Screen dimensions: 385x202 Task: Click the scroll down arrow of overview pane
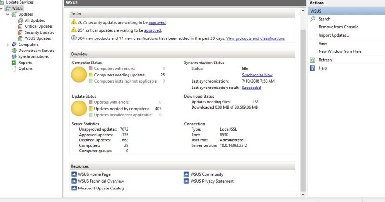click(303, 194)
